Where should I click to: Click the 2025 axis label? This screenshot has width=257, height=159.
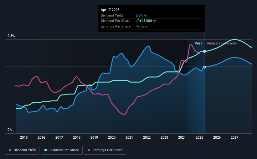[199, 137]
